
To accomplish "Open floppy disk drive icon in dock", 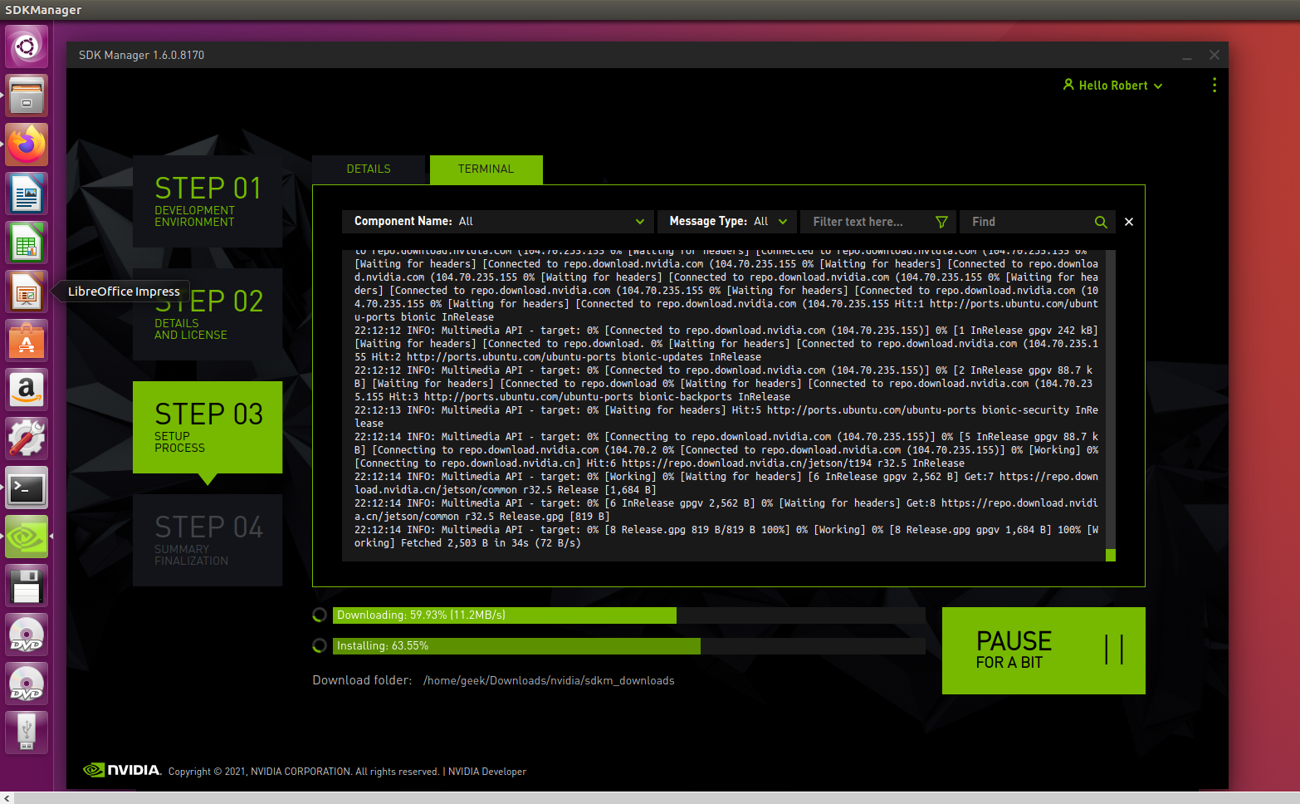I will tap(27, 586).
